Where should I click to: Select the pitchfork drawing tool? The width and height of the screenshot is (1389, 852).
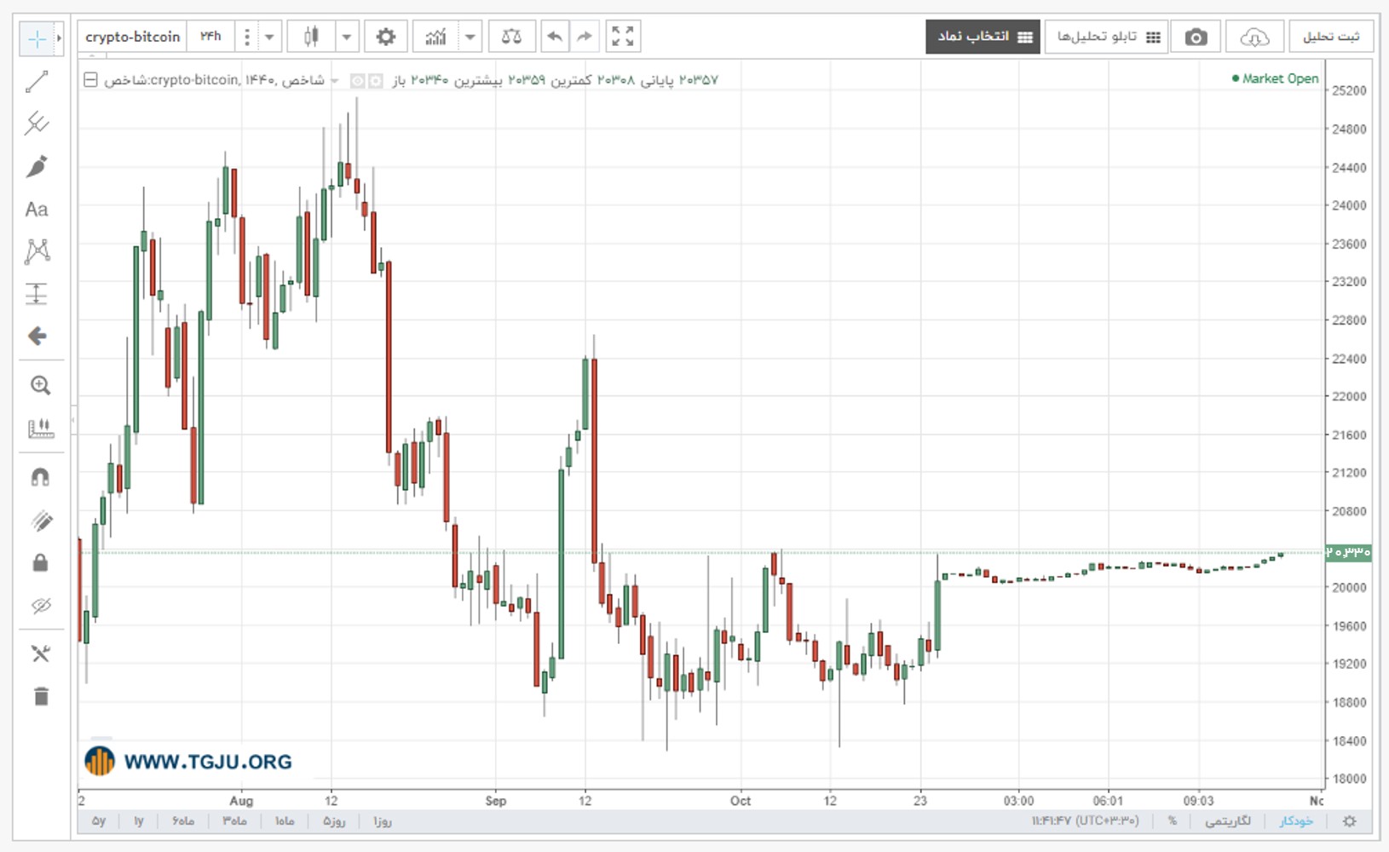(37, 124)
